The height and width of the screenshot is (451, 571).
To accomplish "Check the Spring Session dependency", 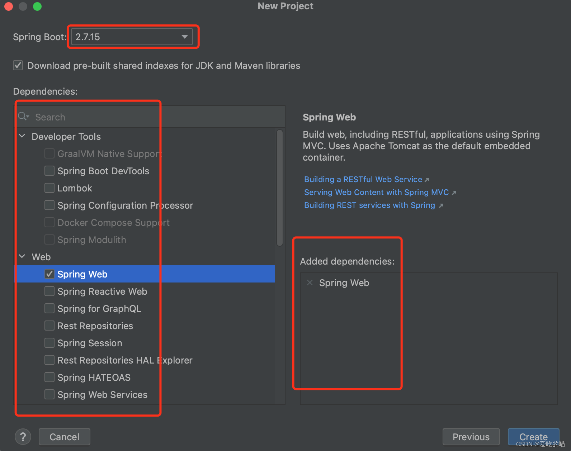I will (x=49, y=343).
